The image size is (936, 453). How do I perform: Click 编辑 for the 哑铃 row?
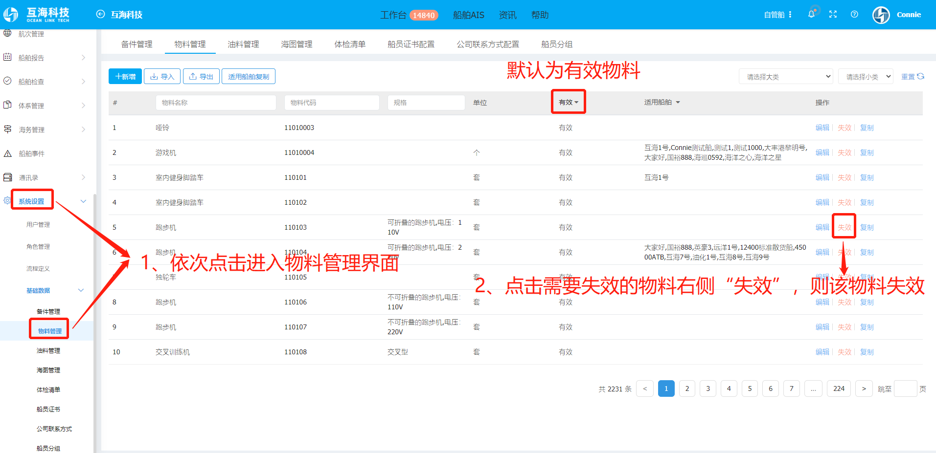(x=822, y=128)
